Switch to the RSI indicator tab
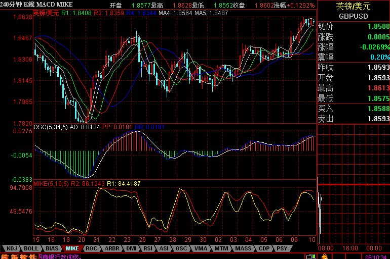Image resolution: width=390 pixels, height=259 pixels. coord(148,248)
